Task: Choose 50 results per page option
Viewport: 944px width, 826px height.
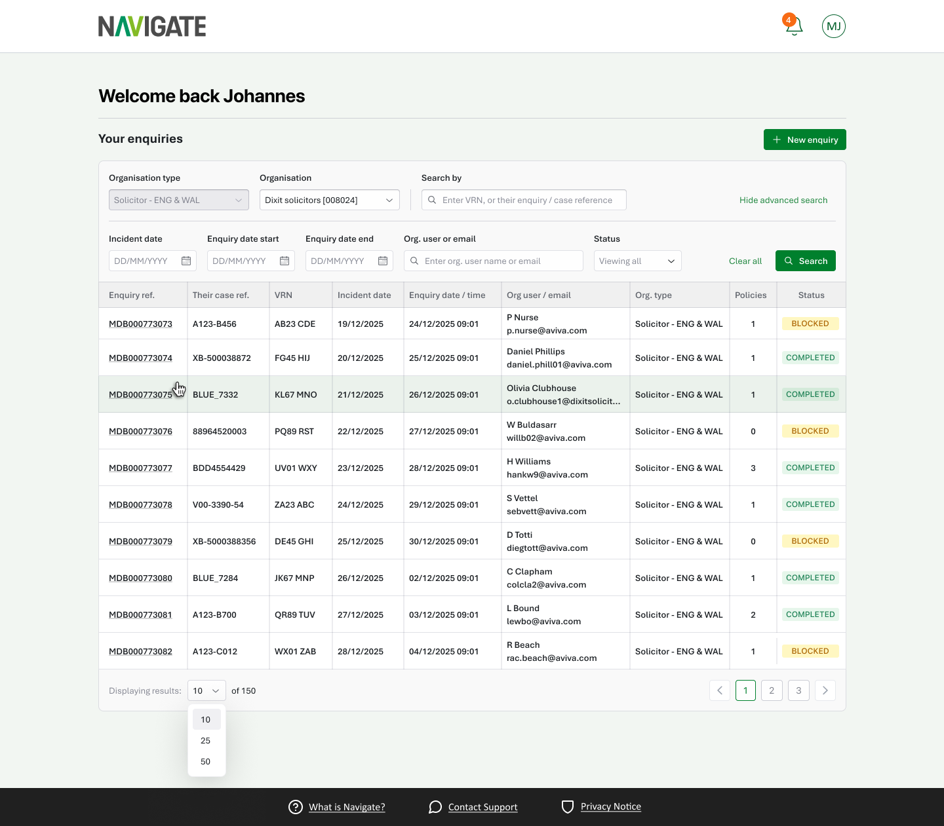Action: click(206, 761)
